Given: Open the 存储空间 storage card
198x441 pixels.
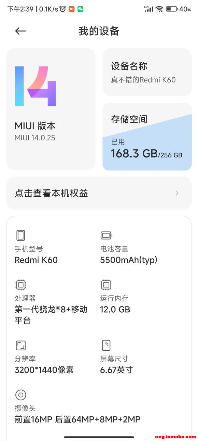Looking at the screenshot, I should (x=147, y=137).
